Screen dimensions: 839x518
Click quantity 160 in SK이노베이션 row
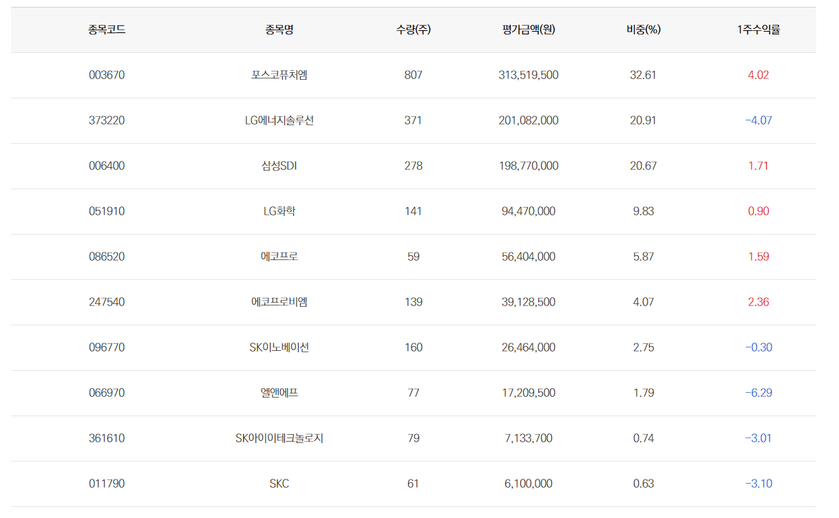(x=414, y=347)
